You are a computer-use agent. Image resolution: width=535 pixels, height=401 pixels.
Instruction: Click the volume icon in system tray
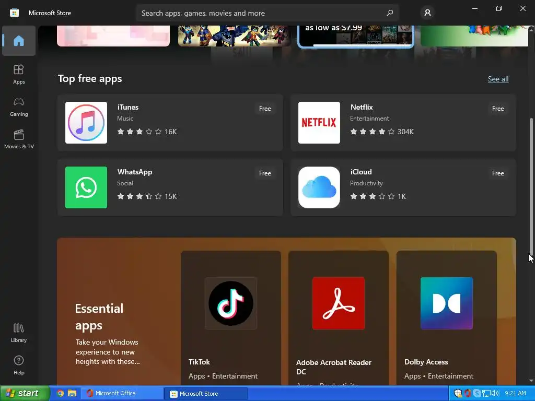click(x=495, y=394)
